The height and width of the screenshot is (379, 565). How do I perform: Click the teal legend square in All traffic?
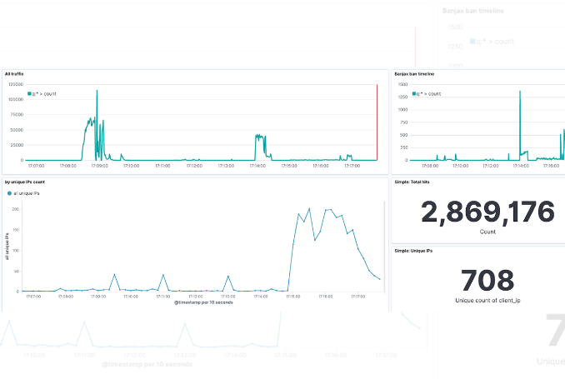[29, 94]
